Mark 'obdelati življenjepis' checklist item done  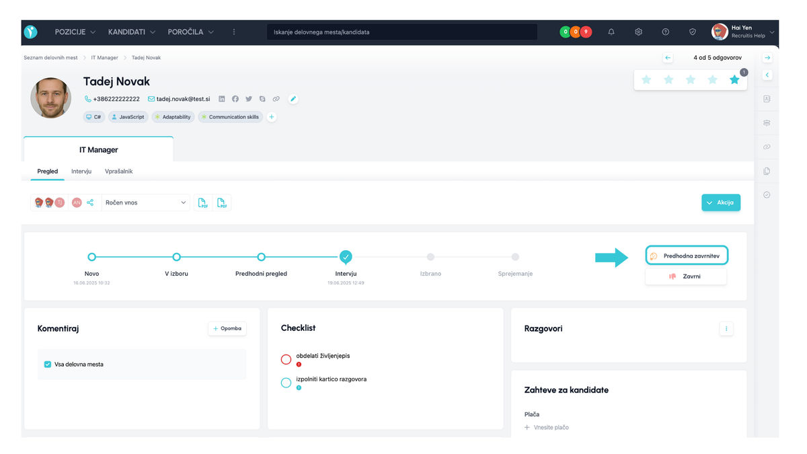[286, 359]
